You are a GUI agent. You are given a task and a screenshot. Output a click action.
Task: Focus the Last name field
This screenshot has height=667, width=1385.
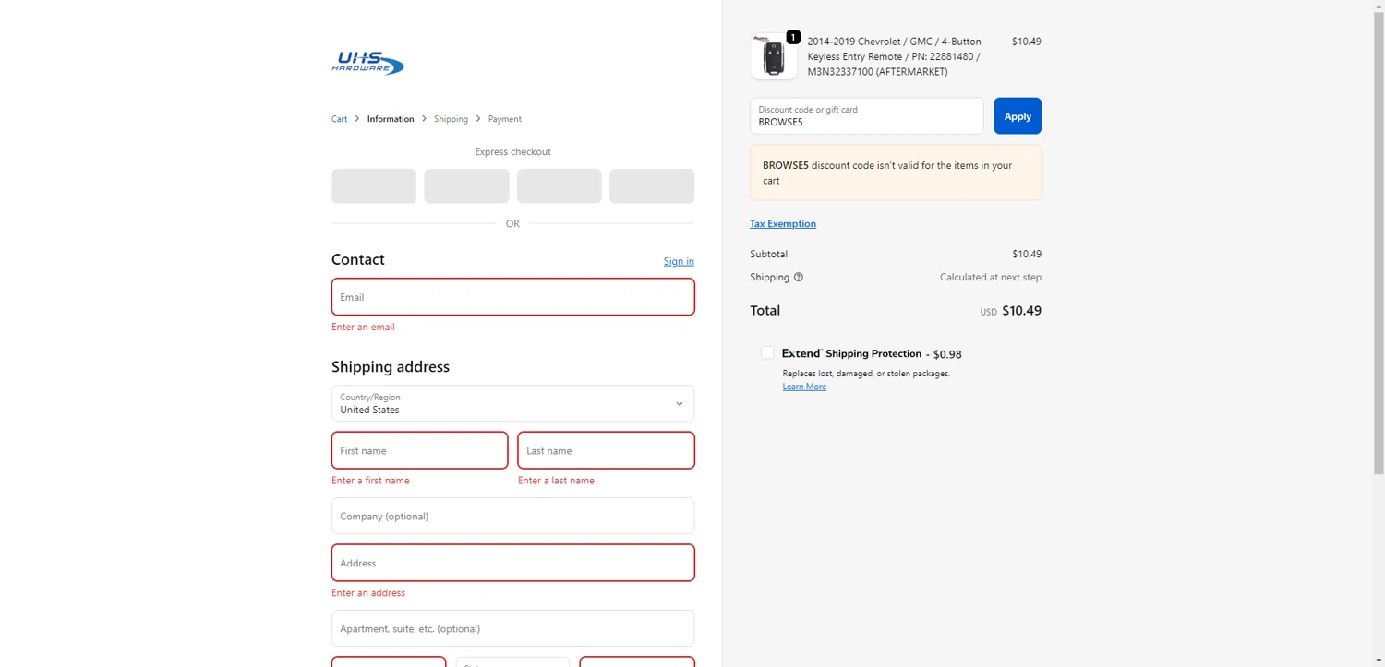pyautogui.click(x=606, y=450)
